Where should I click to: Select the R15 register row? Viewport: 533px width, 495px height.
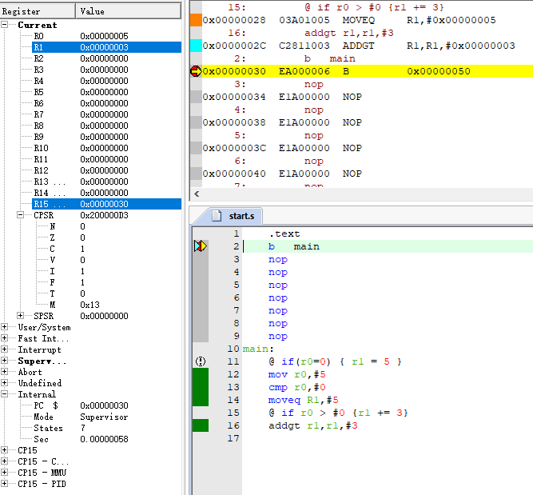click(x=48, y=204)
